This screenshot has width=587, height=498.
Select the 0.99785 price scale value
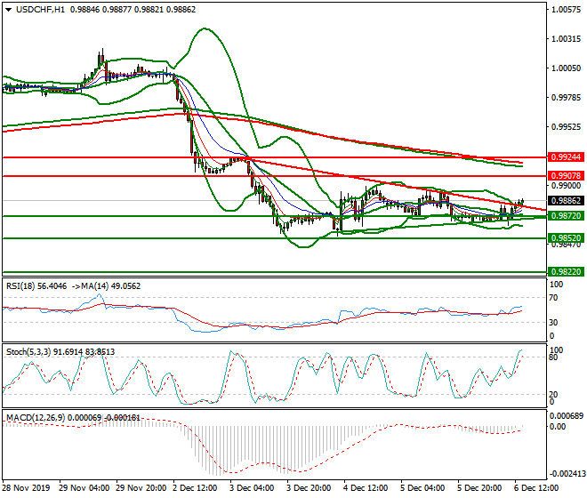tap(567, 98)
